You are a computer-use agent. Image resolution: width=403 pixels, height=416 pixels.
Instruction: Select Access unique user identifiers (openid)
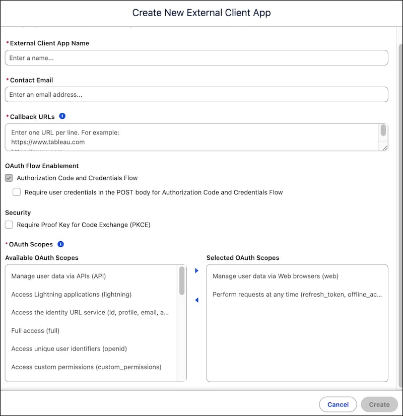click(92, 349)
